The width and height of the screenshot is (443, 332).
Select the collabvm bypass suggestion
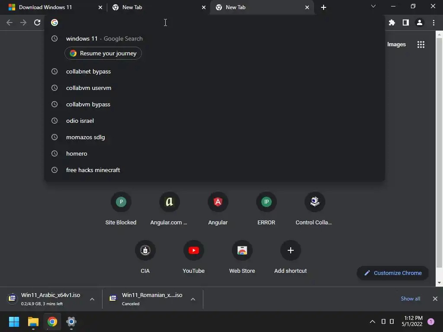[215, 104]
